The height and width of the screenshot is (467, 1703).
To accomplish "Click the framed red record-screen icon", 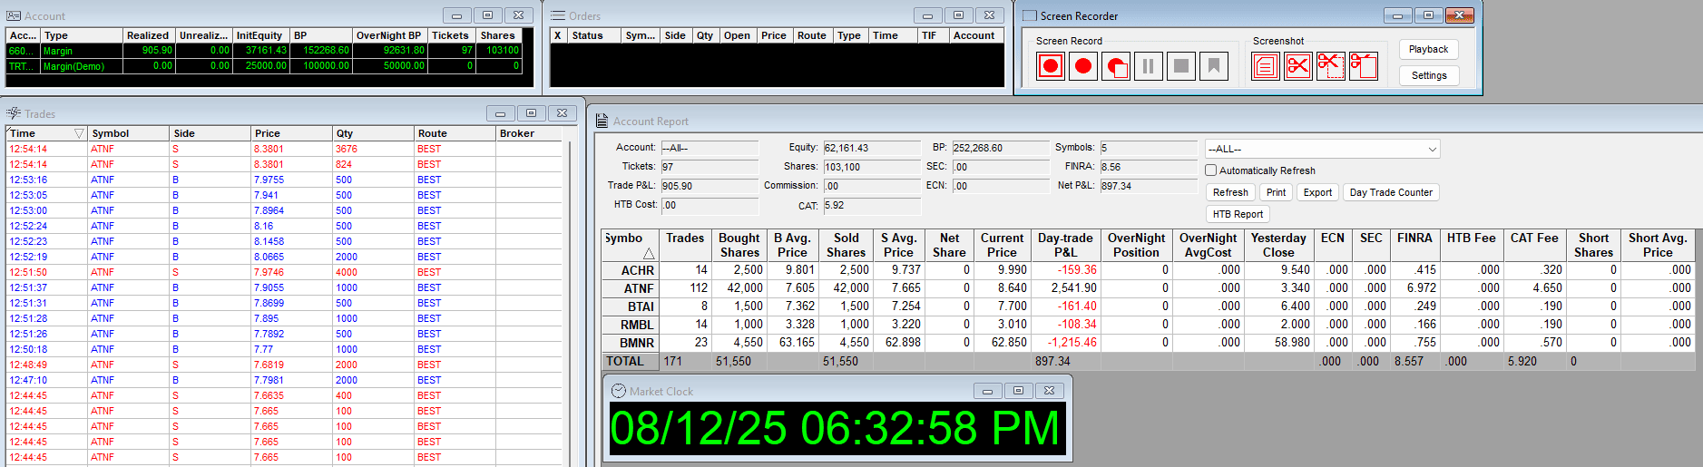I will [x=1050, y=66].
